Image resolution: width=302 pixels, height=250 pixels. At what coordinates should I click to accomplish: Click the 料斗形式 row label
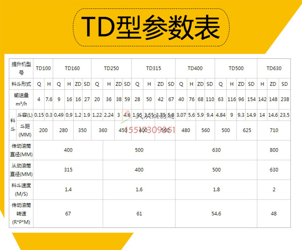pos(21,84)
